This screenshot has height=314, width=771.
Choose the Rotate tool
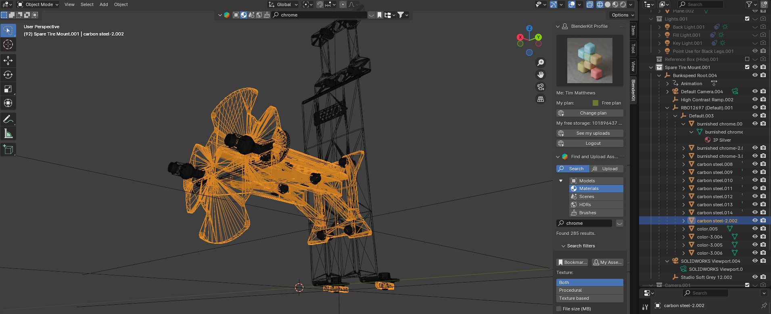[8, 75]
